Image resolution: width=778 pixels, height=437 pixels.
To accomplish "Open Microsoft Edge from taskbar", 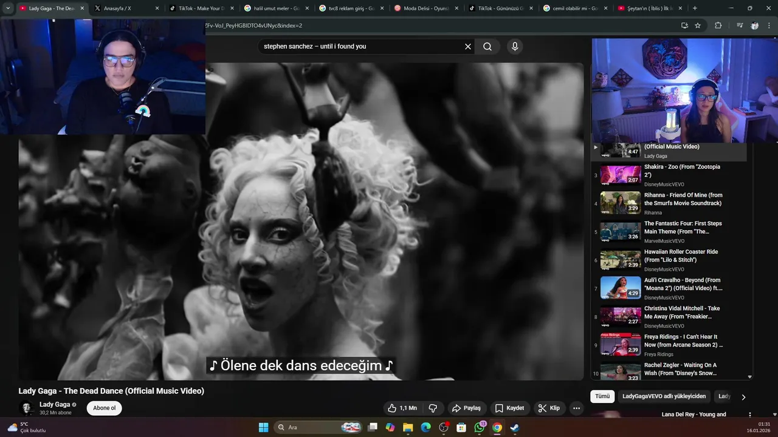I will (426, 427).
